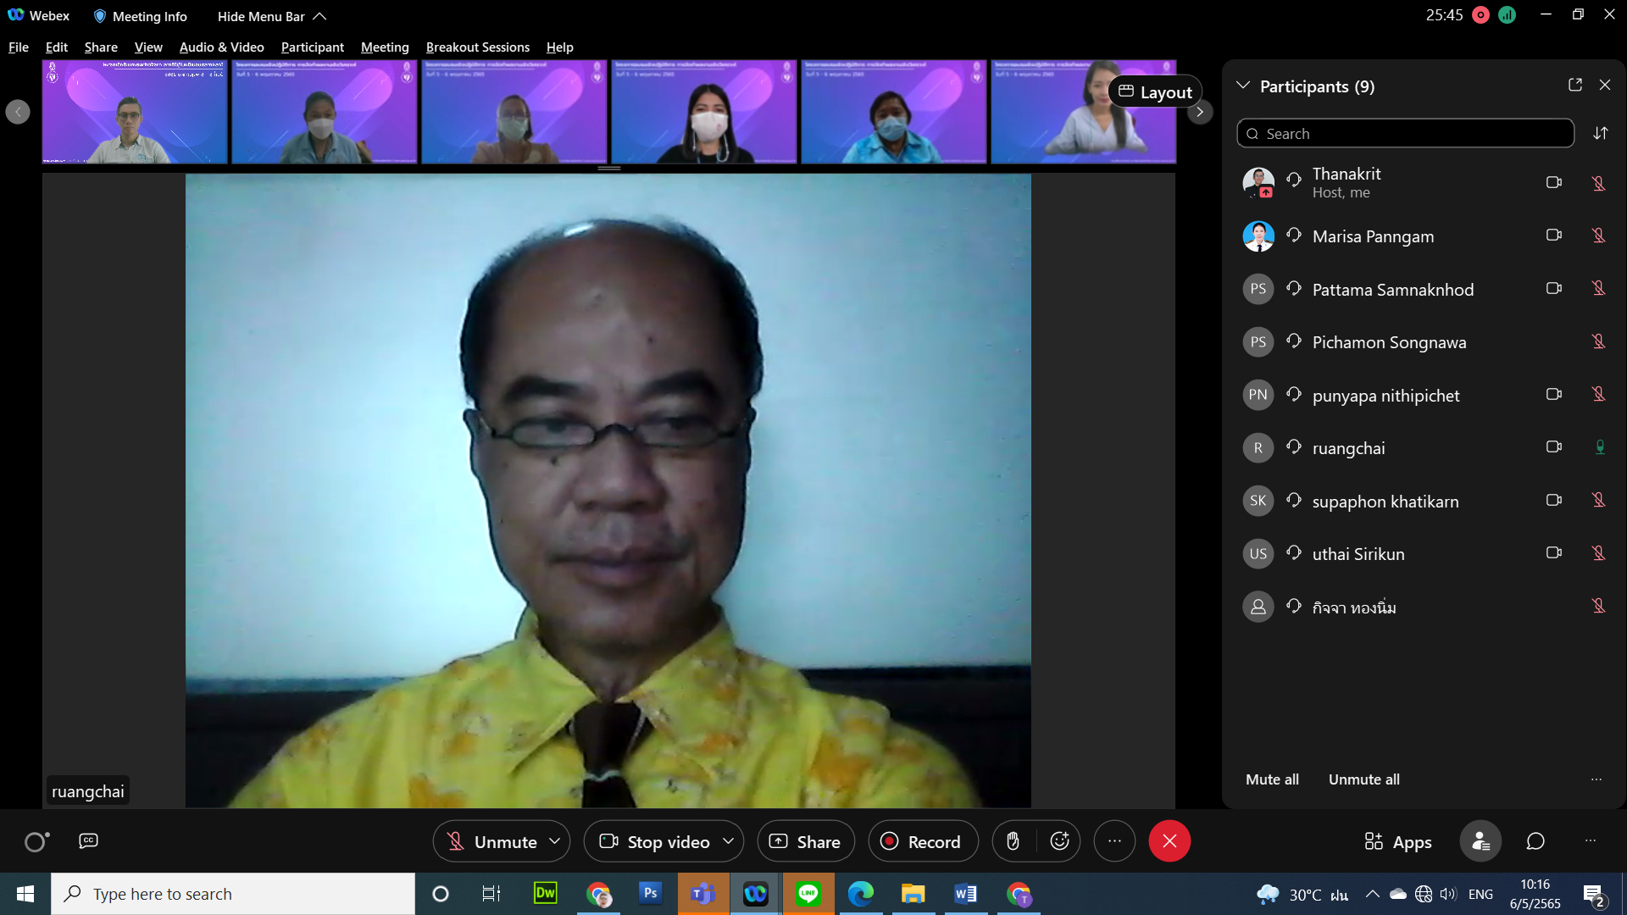
Task: Toggle the Participants panel button
Action: point(1480,841)
